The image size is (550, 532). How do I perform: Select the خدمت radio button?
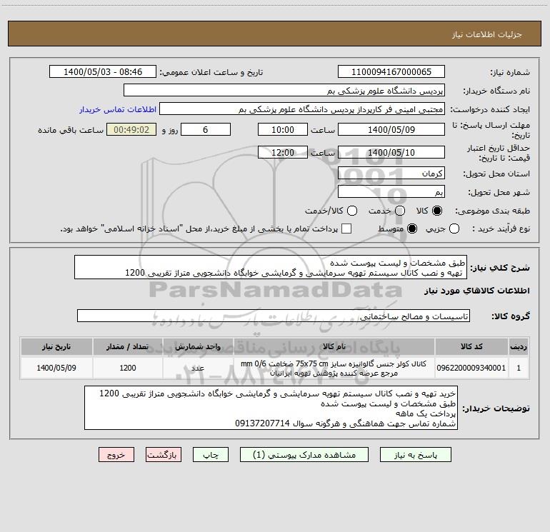coord(400,211)
